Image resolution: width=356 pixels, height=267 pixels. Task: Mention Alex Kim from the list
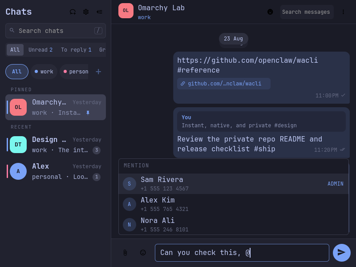tap(234, 204)
